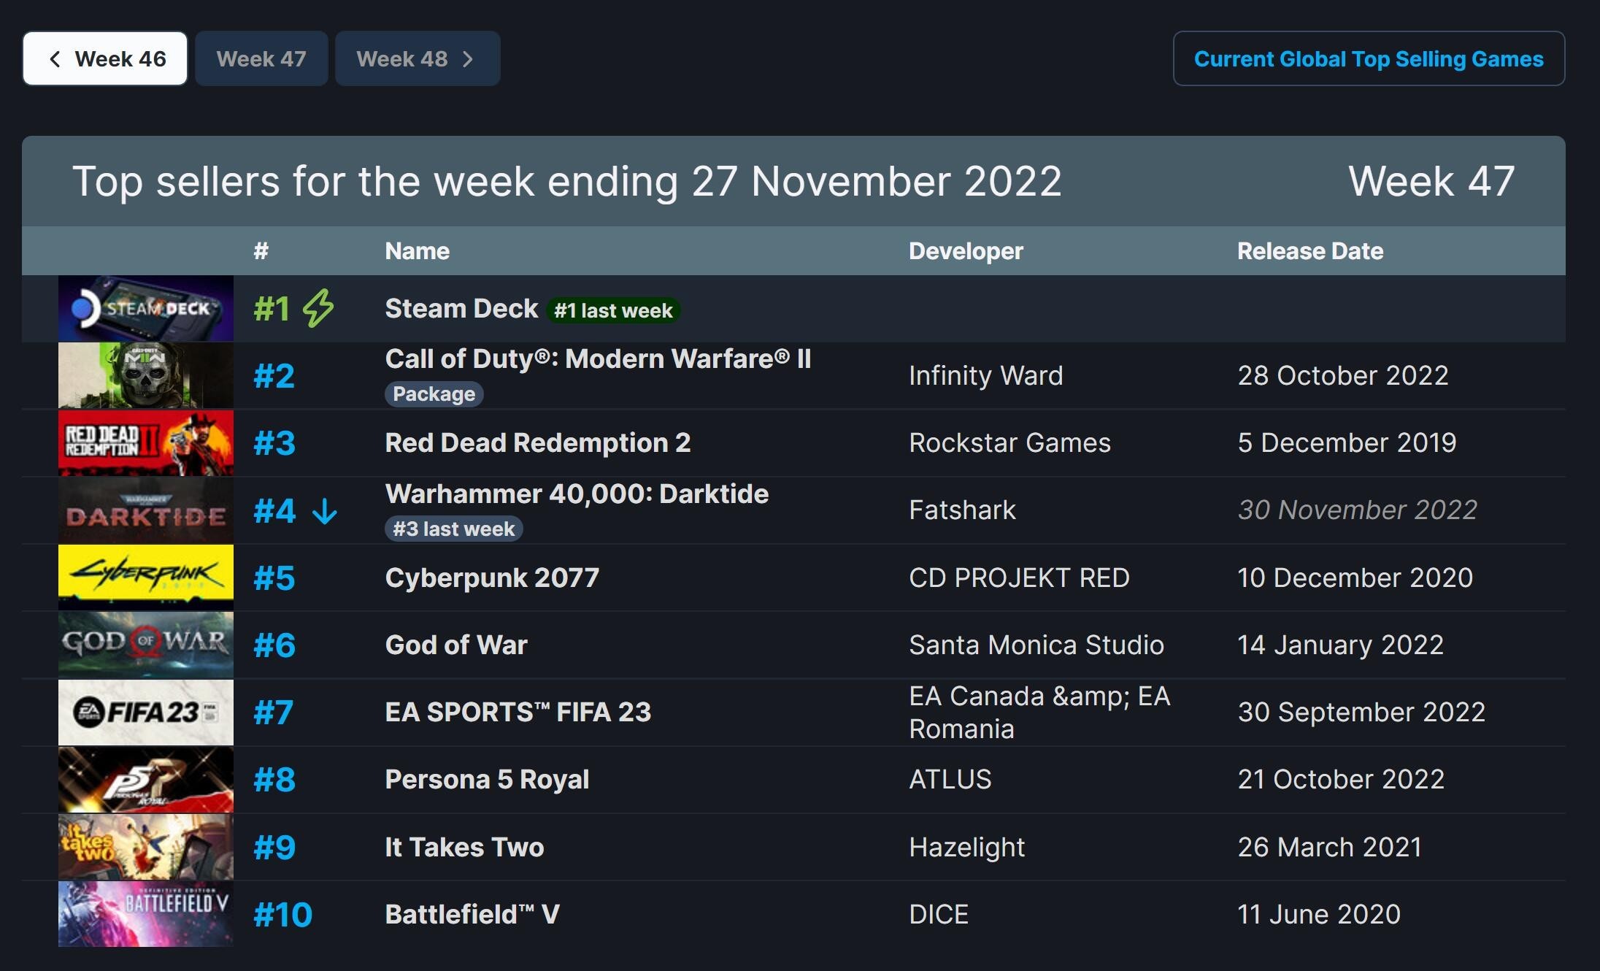This screenshot has height=971, width=1600.
Task: Click the blue down arrow next to #4
Action: point(325,511)
